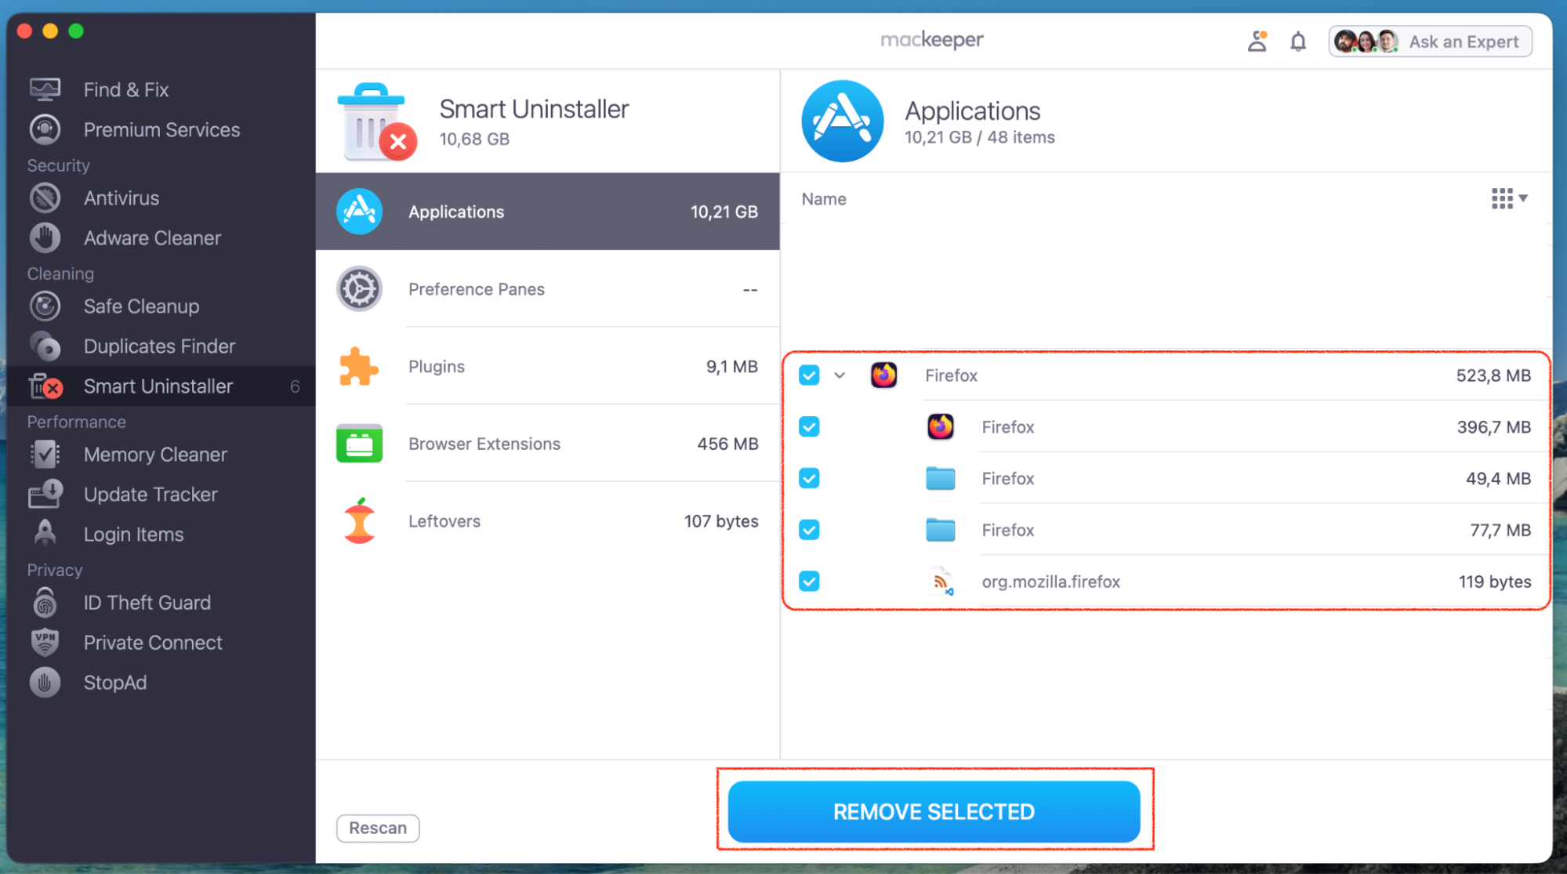Select the Private Connect VPN feature
Viewport: 1567px width, 874px height.
[x=153, y=642]
